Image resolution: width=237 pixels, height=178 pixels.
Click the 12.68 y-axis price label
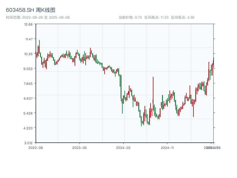point(28,24)
